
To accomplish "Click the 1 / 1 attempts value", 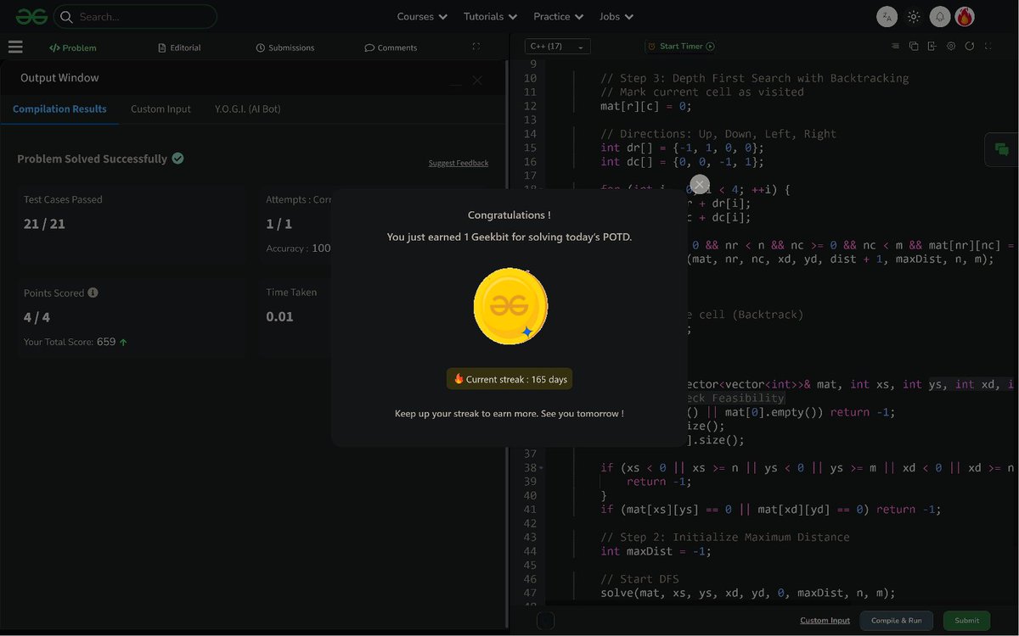I will click(279, 224).
